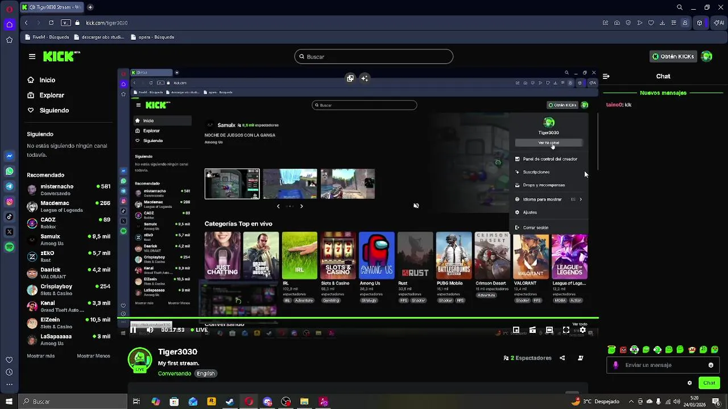Viewport: 728px width, 409px height.
Task: Open X in the Opera sidebar
Action: [x=9, y=232]
